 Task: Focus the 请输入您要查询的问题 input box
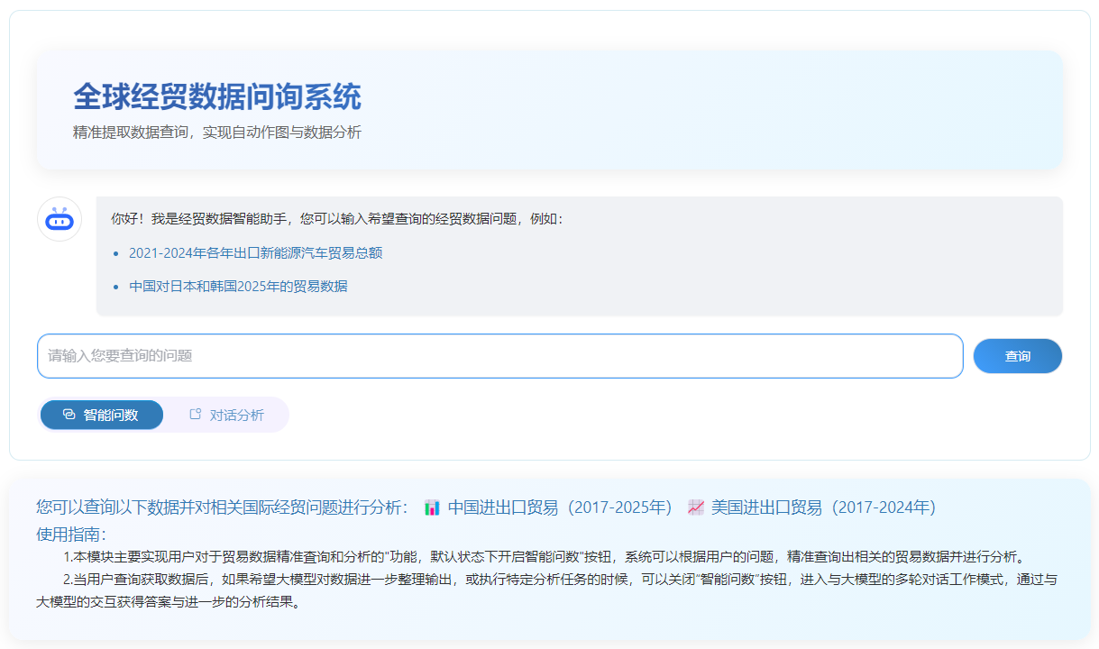(499, 356)
